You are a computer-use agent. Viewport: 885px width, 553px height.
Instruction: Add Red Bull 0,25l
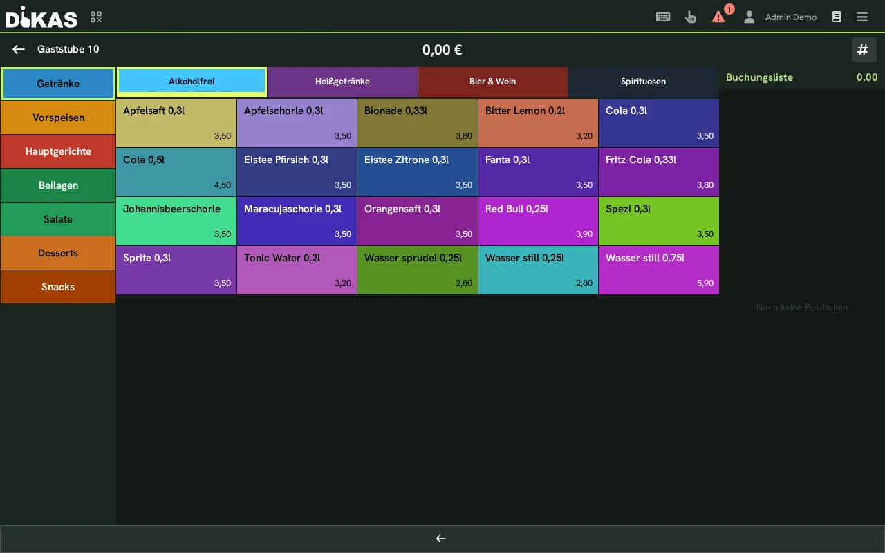tap(539, 221)
